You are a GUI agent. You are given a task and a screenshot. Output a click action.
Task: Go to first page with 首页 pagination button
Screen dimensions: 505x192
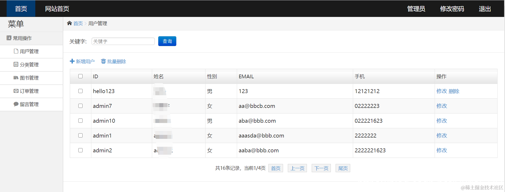click(276, 168)
